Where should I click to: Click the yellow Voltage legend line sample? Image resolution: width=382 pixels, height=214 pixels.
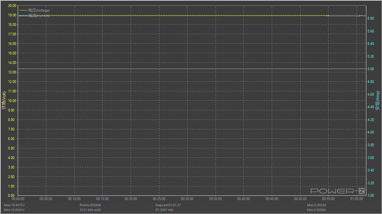coord(23,10)
